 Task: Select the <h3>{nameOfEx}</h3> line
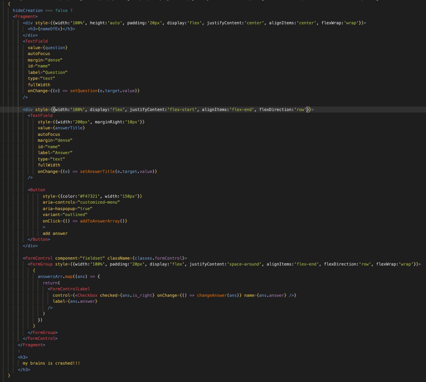pyautogui.click(x=51, y=29)
